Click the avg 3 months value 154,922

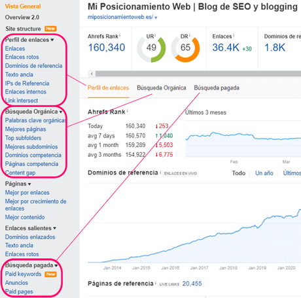(135, 155)
